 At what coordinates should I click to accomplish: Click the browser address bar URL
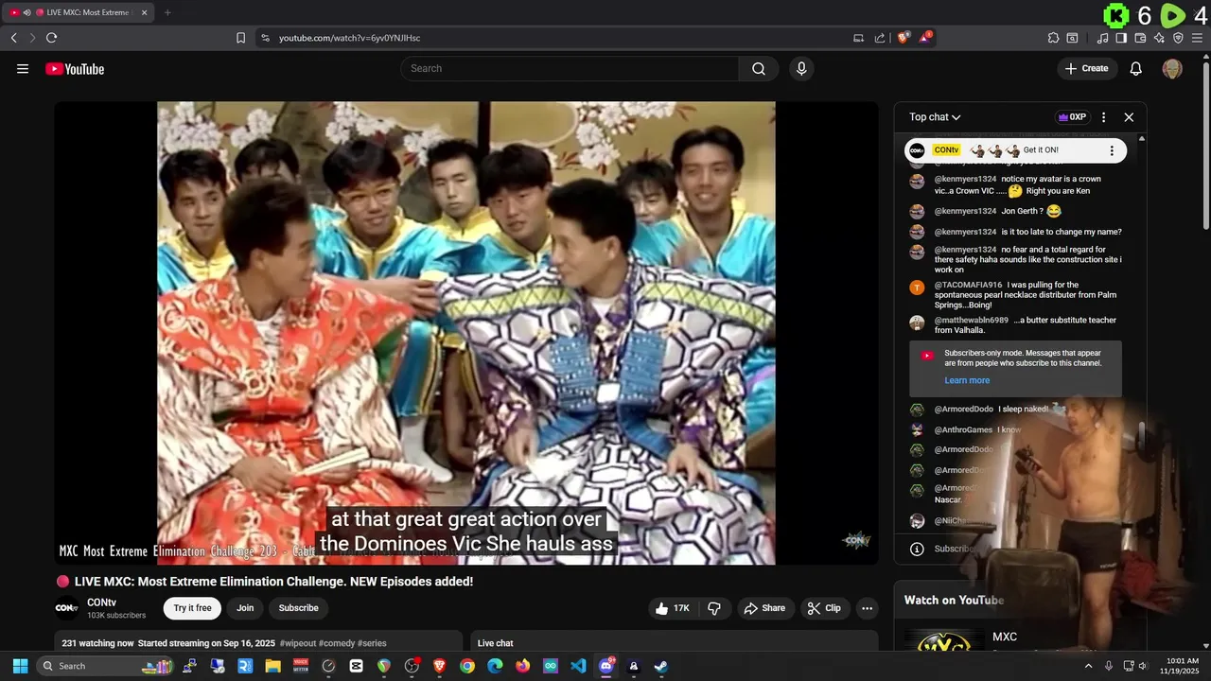(349, 38)
